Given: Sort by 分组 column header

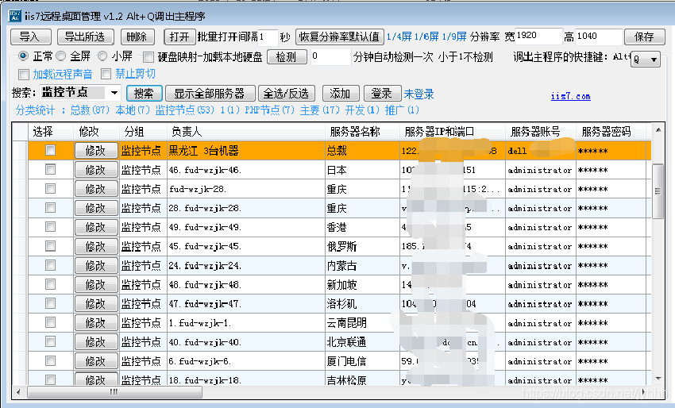Looking at the screenshot, I should coord(142,132).
